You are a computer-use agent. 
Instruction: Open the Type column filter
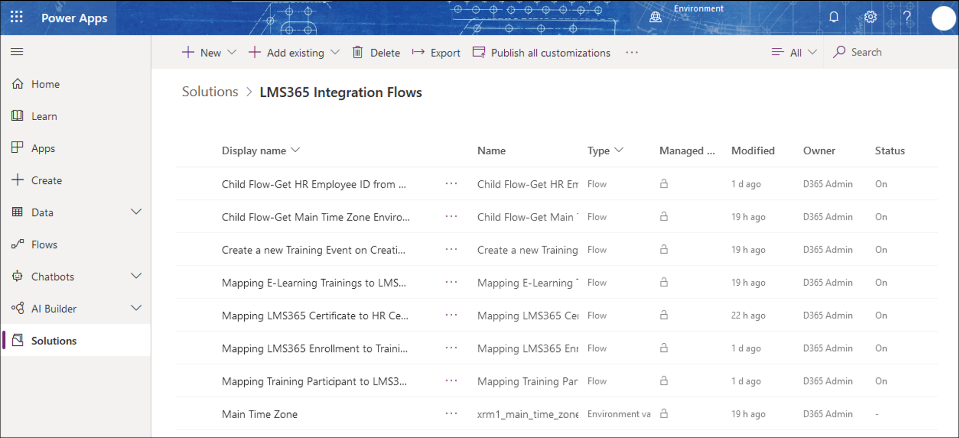[x=605, y=151]
